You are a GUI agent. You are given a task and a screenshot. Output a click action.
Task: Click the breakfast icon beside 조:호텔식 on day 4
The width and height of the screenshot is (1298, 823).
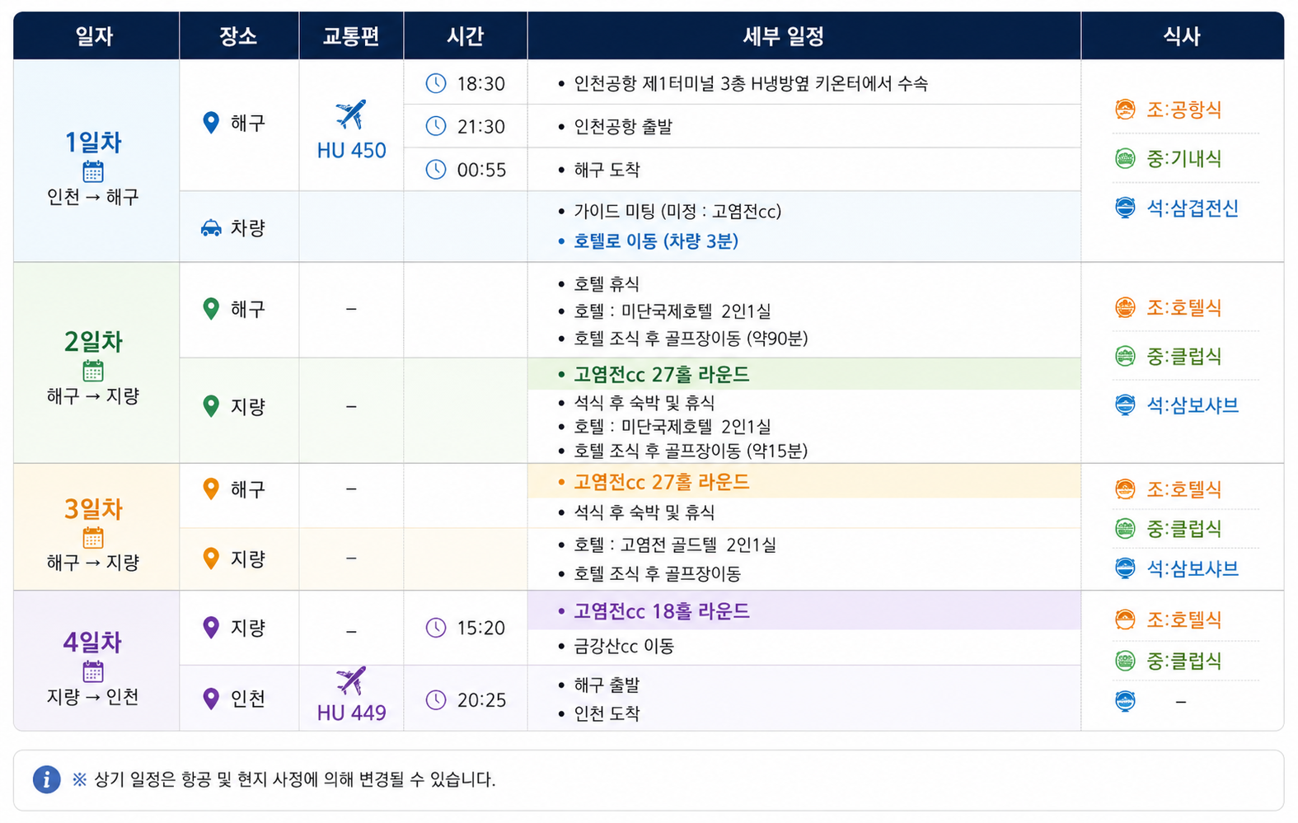point(1125,620)
